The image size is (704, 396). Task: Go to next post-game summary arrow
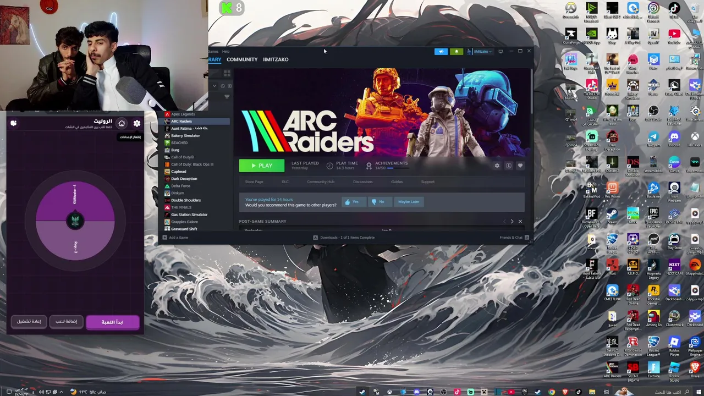[x=512, y=222]
